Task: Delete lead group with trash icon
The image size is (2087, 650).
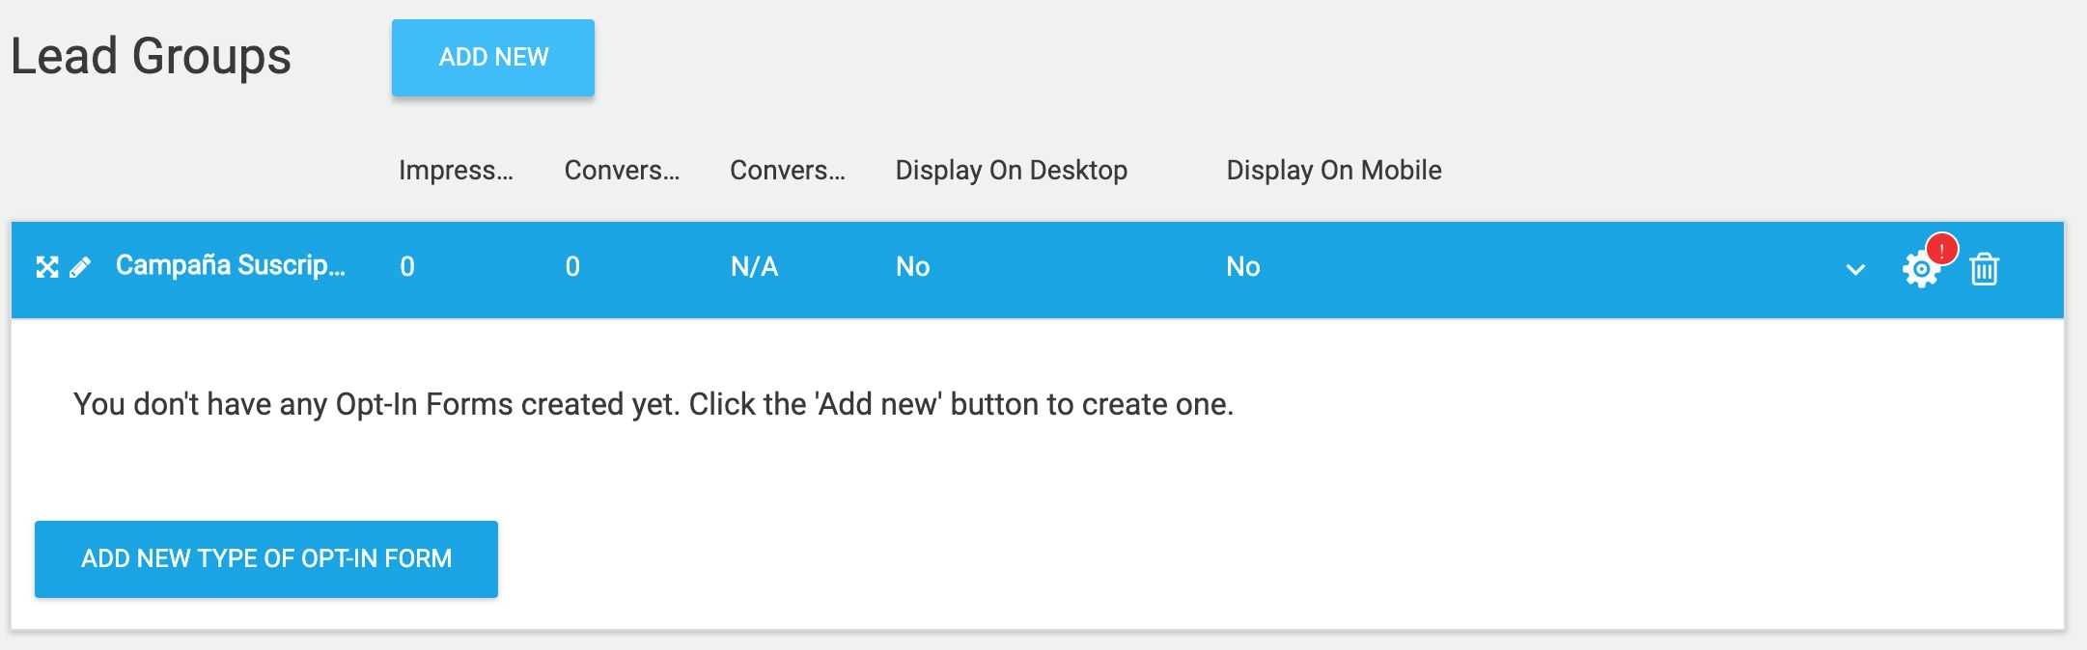Action: [x=1984, y=269]
